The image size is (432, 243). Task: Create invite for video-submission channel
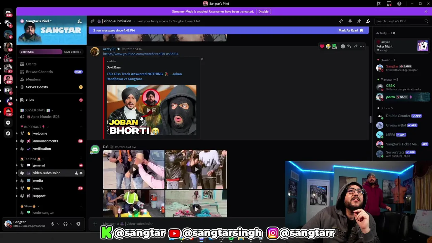tap(76, 173)
